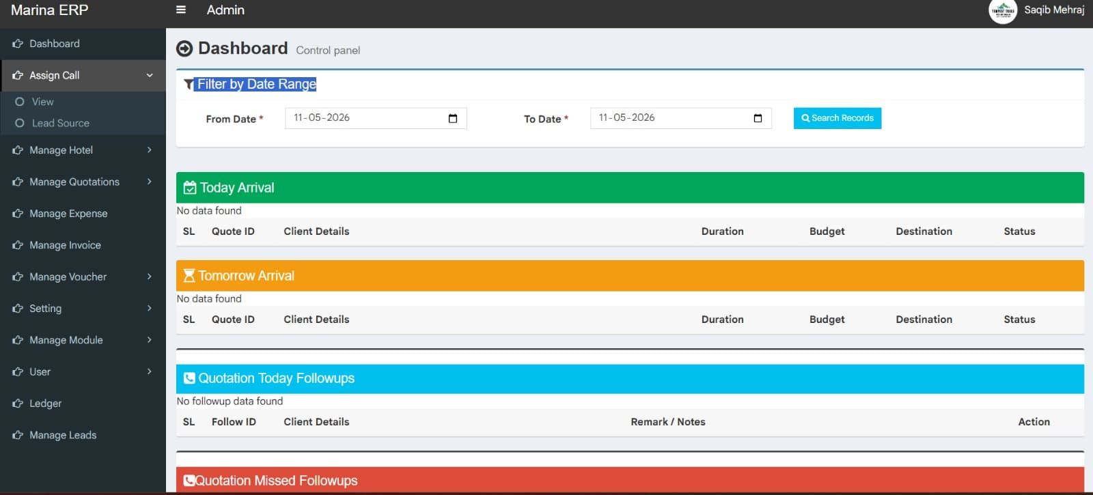Click the phone icon in Quotation Today Followups
Viewport: 1093px width, 495px height.
tap(190, 378)
